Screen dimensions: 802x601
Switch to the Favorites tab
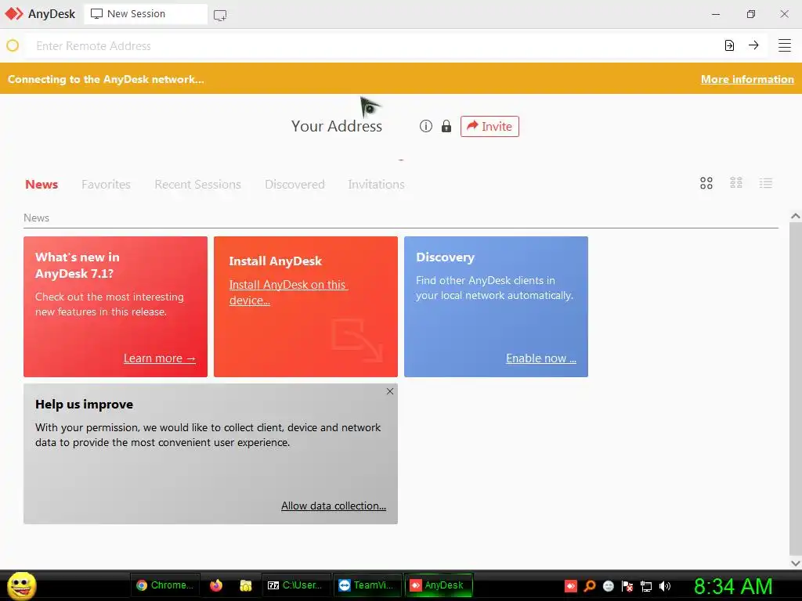[106, 185]
